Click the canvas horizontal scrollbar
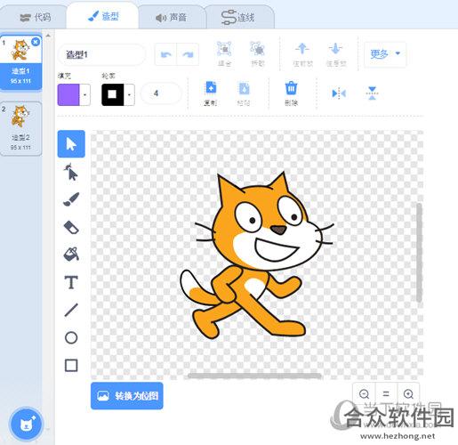Image resolution: width=458 pixels, height=445 pixels. [254, 376]
